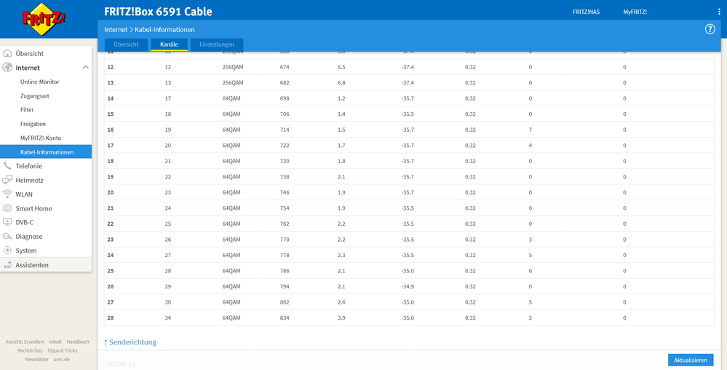
Task: Open the Rechtliches footer link
Action: coord(30,350)
